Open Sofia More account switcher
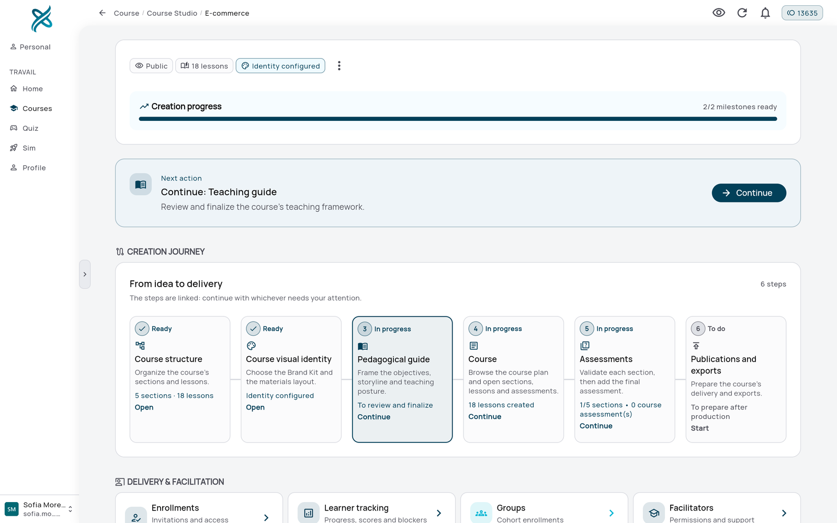 click(39, 509)
